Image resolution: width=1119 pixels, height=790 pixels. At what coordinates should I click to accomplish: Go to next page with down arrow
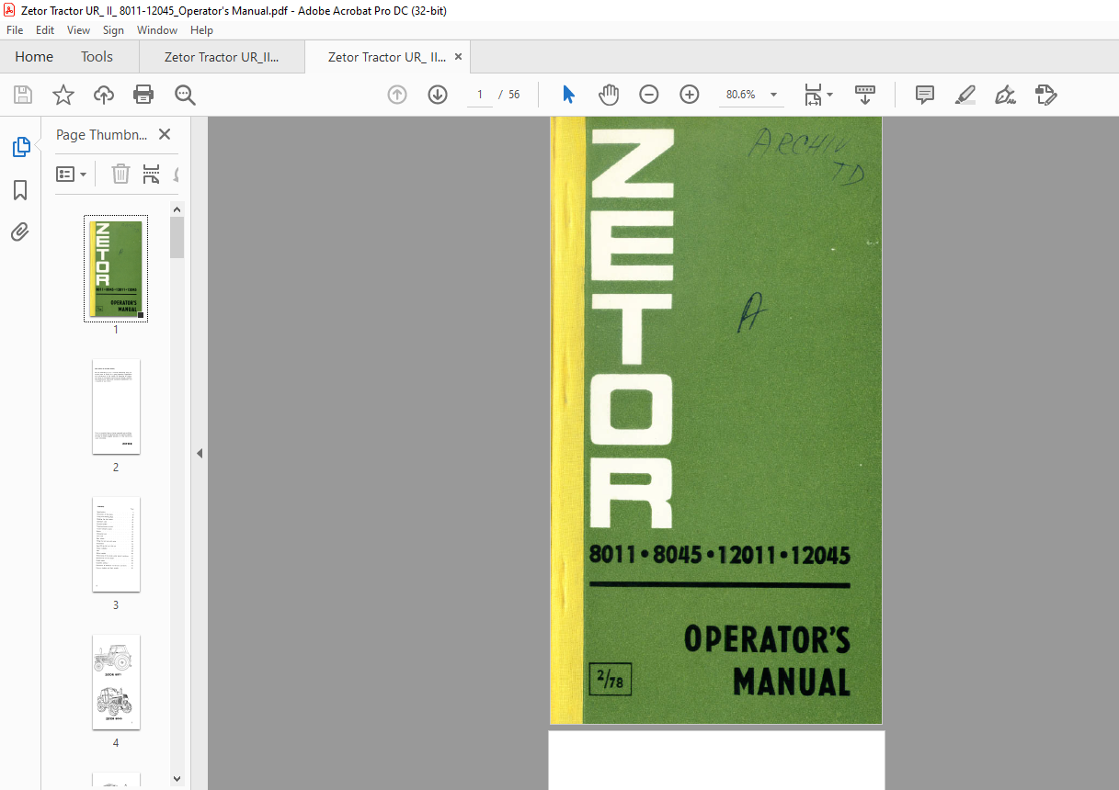pos(438,95)
